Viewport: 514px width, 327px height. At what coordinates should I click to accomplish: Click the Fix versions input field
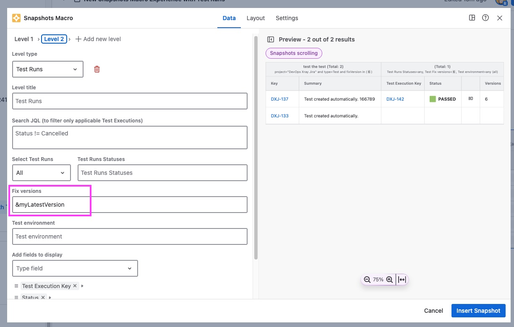point(130,205)
